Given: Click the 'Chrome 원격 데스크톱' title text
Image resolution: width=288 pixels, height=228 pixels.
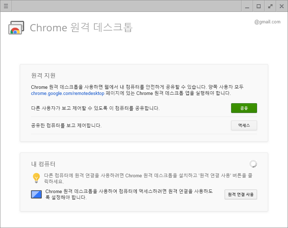Looking at the screenshot, I should click(x=81, y=28).
